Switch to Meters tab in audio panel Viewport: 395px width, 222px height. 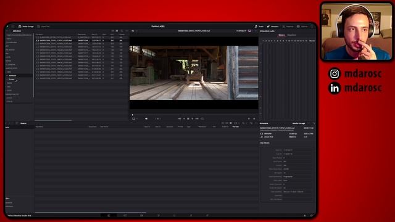pyautogui.click(x=281, y=35)
